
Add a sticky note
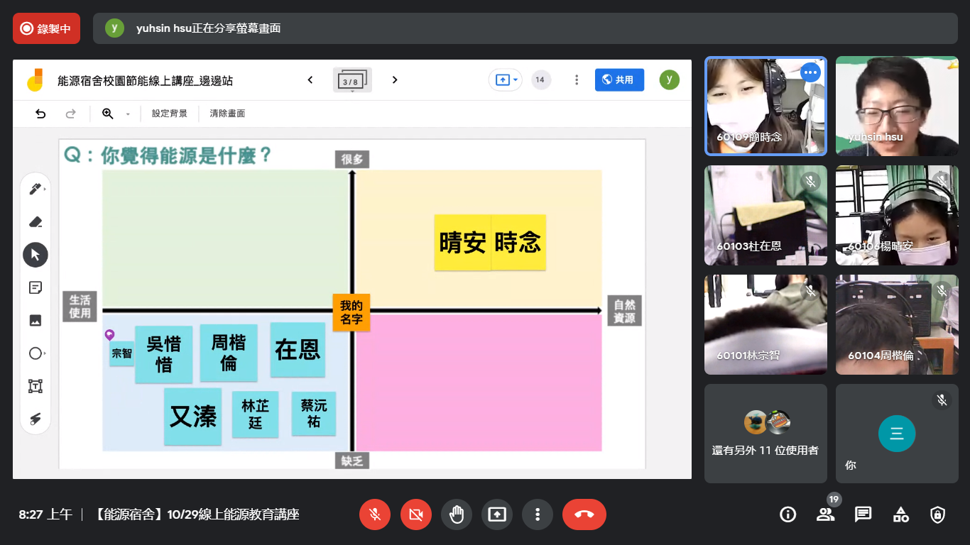36,287
